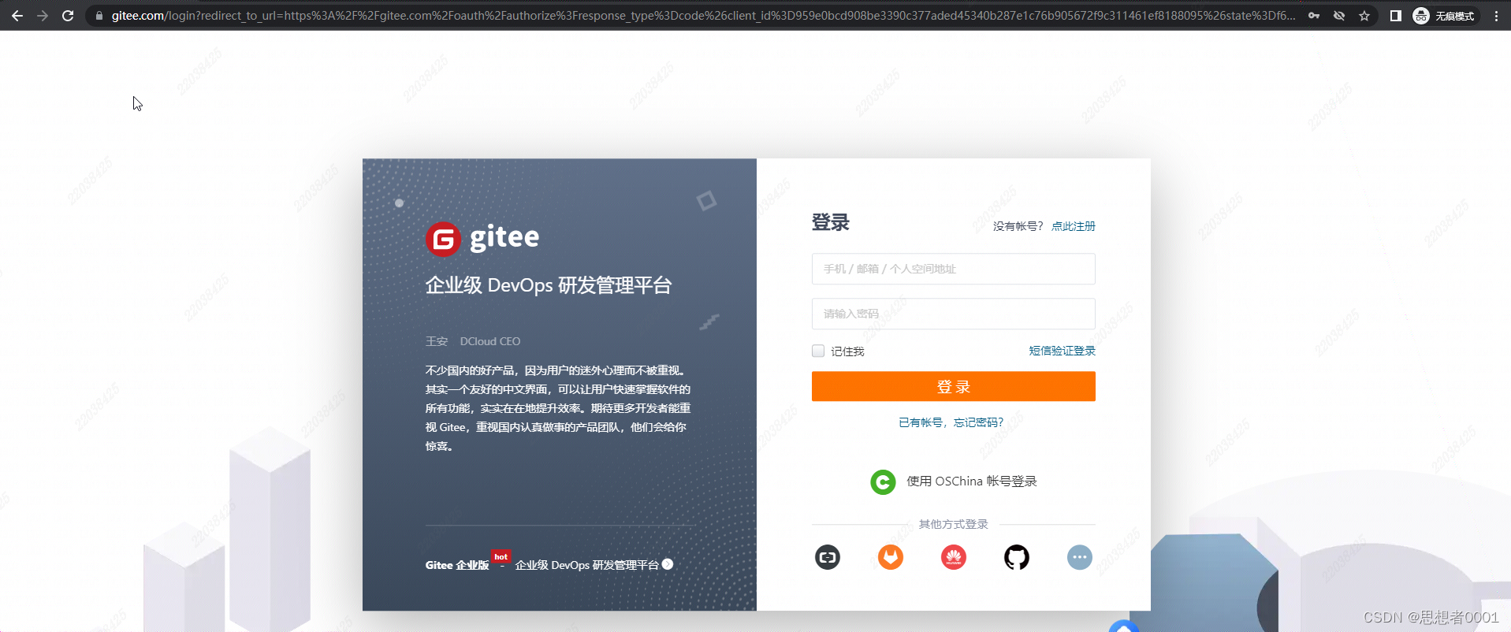Viewport: 1511px width, 632px height.
Task: Click the green OSChina logo icon
Action: 883,481
